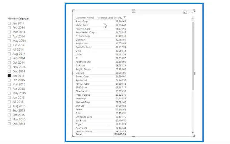Check the Oct 2015 checkbox
The height and width of the screenshot is (144, 230).
pos(9,115)
